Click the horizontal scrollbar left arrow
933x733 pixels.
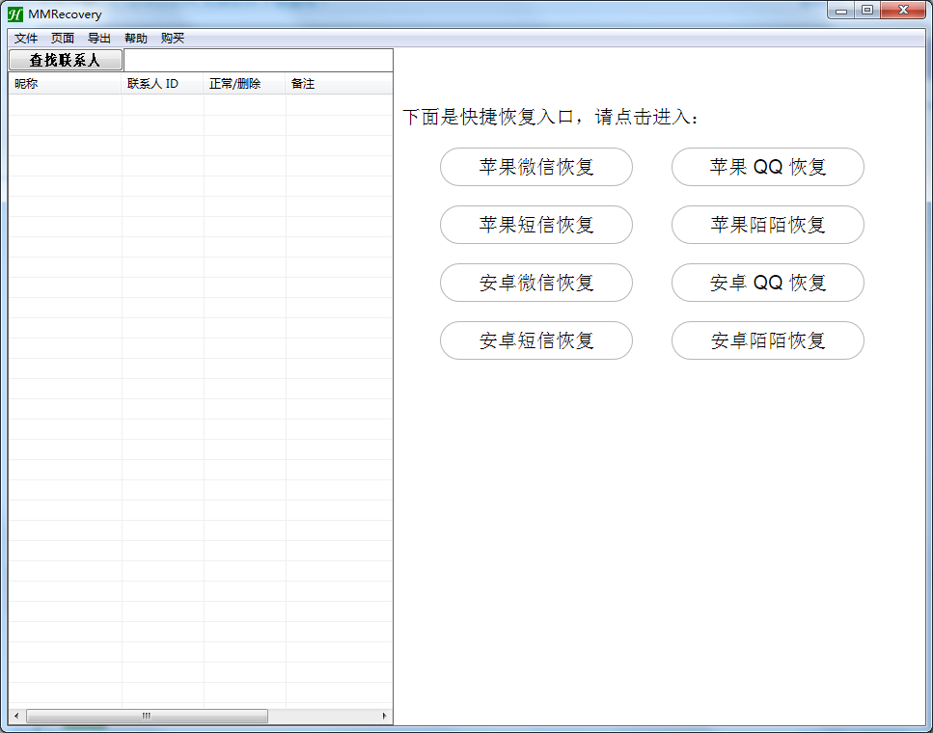click(x=16, y=716)
